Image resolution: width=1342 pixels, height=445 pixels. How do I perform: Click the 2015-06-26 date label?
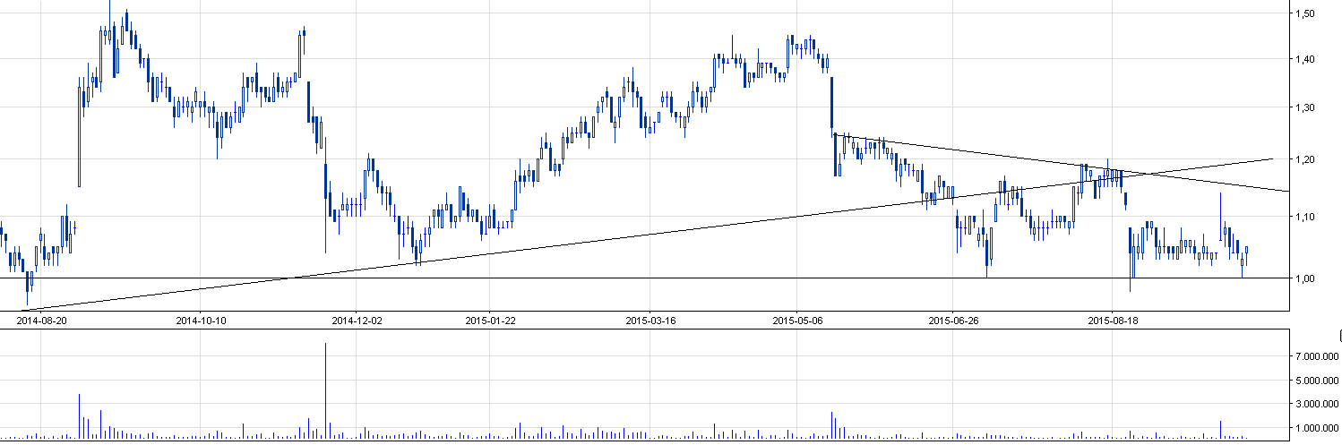coord(953,320)
